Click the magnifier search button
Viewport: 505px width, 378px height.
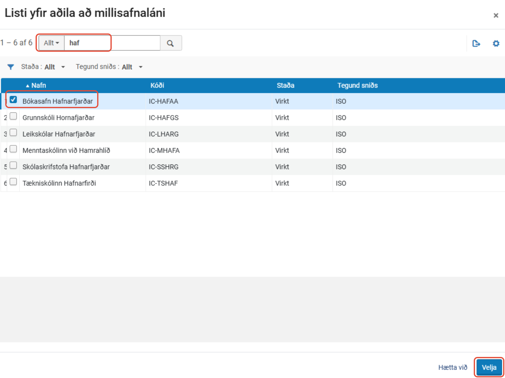[x=170, y=43]
